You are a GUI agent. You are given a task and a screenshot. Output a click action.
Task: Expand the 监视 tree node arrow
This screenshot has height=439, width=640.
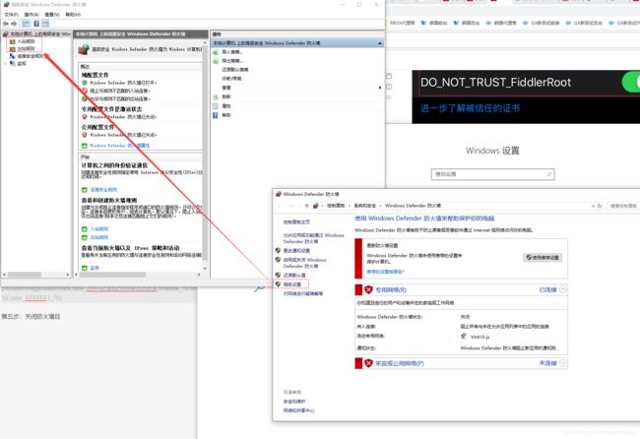click(x=5, y=63)
